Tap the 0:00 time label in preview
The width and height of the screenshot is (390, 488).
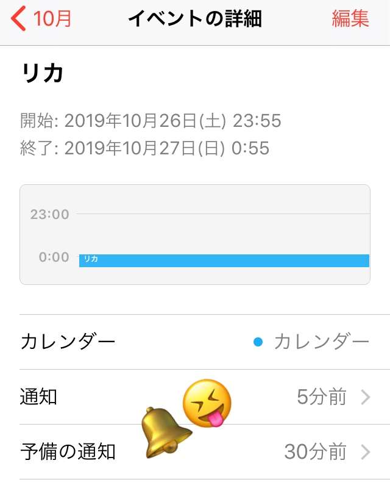[x=54, y=257]
